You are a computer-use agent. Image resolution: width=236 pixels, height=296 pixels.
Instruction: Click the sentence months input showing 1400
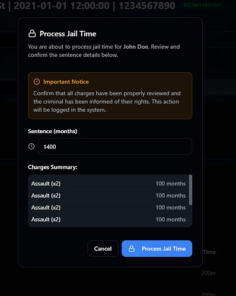115,146
